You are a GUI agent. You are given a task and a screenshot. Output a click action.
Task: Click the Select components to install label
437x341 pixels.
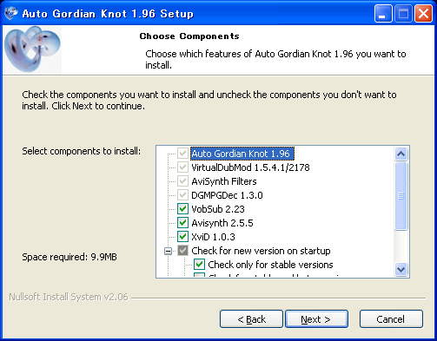point(82,151)
